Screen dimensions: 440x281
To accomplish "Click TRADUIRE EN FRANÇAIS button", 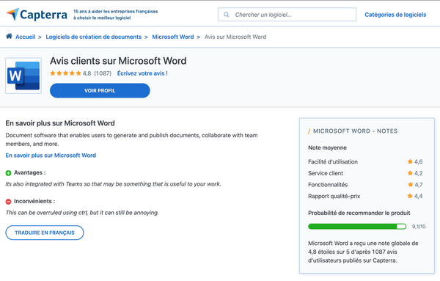I will tap(45, 233).
